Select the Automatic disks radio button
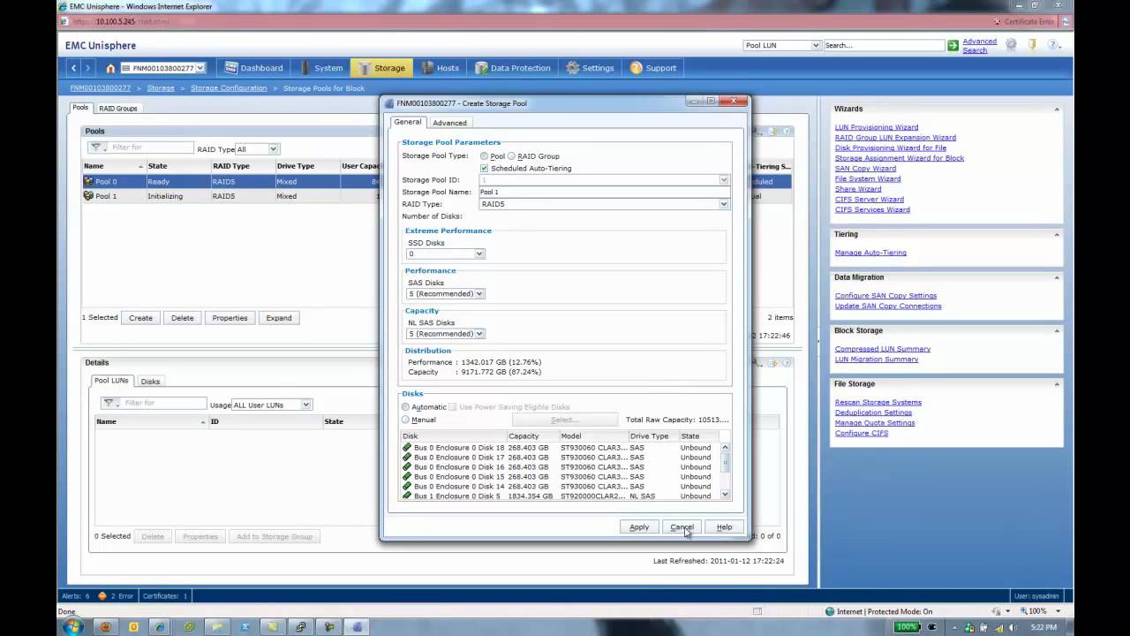This screenshot has height=636, width=1130. coord(406,407)
